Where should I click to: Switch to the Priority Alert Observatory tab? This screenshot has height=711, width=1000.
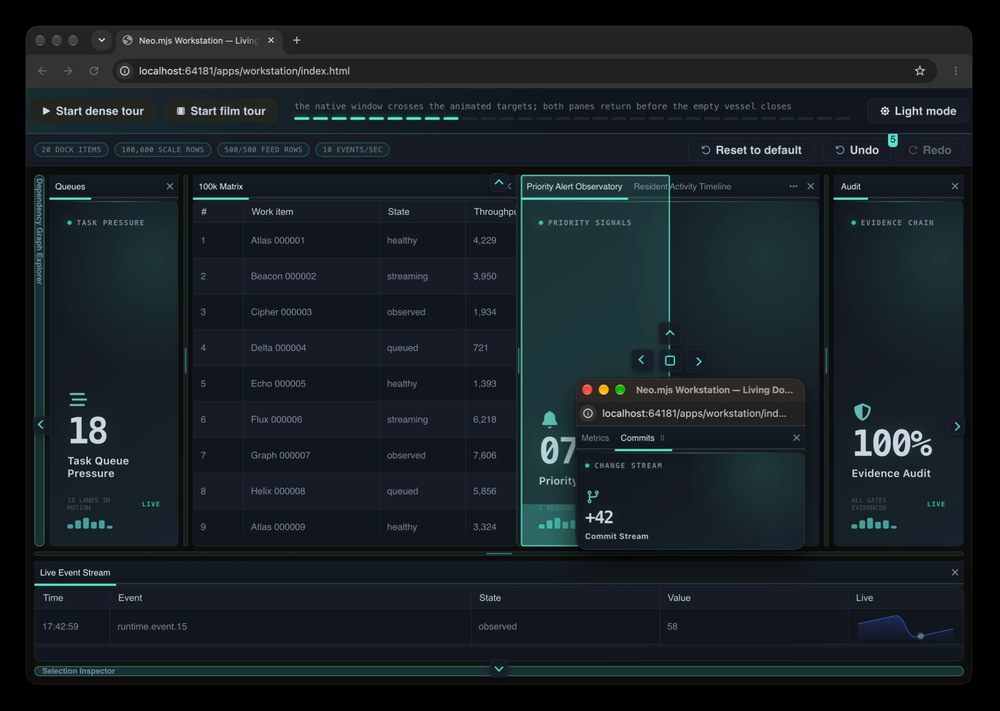[574, 186]
